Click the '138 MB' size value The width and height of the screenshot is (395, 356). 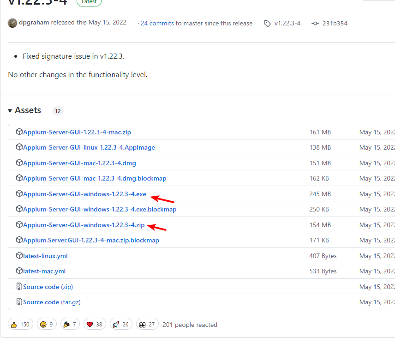click(x=320, y=147)
